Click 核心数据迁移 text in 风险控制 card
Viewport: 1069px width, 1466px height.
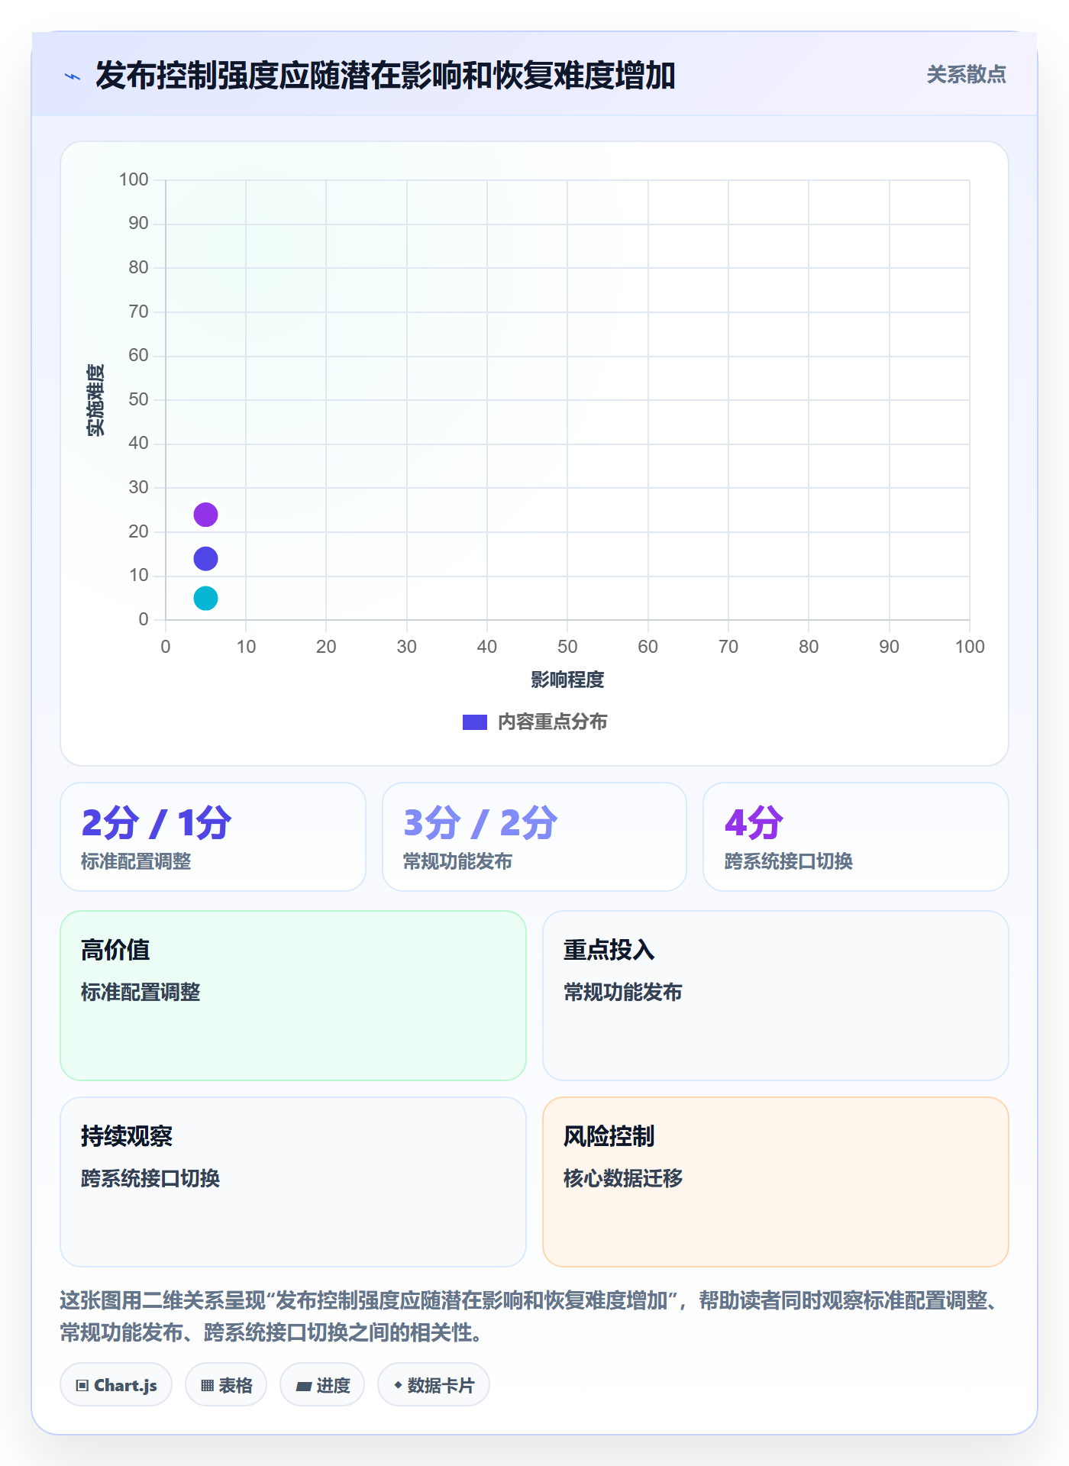623,1178
